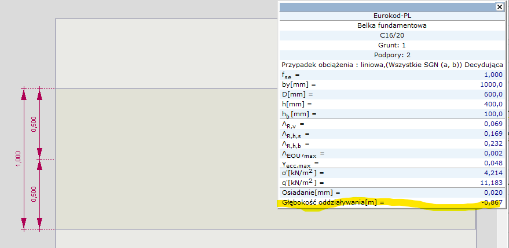Select the Belka fundamentowa row

[391, 25]
